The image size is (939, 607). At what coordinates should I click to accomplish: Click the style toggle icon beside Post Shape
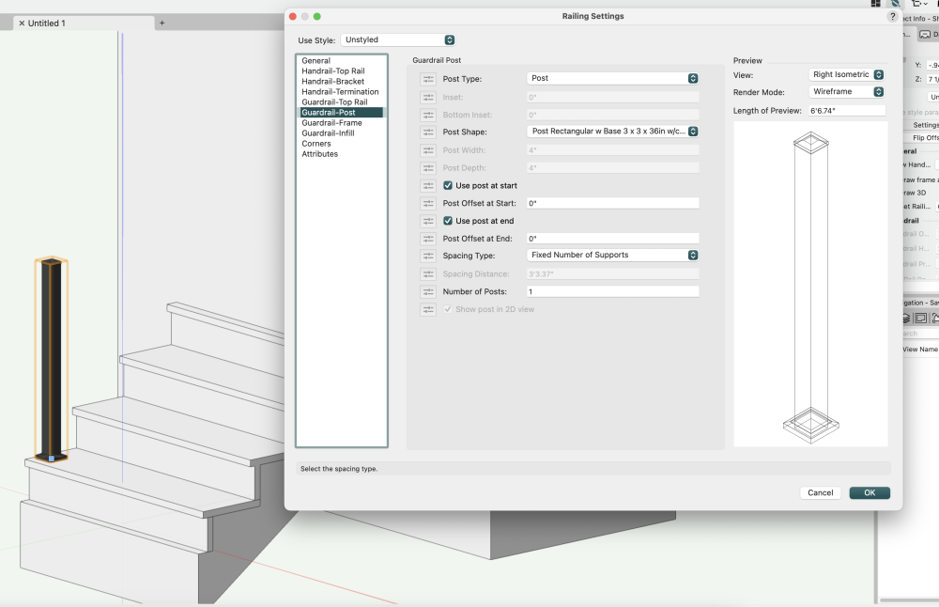coord(428,132)
